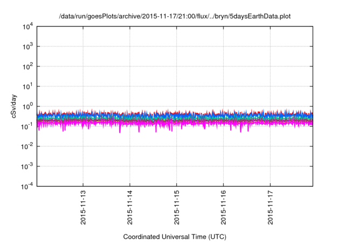Image resolution: width=345 pixels, height=242 pixels.
Task: Click the 10^-2 y-axis tick label
Action: (x=27, y=146)
